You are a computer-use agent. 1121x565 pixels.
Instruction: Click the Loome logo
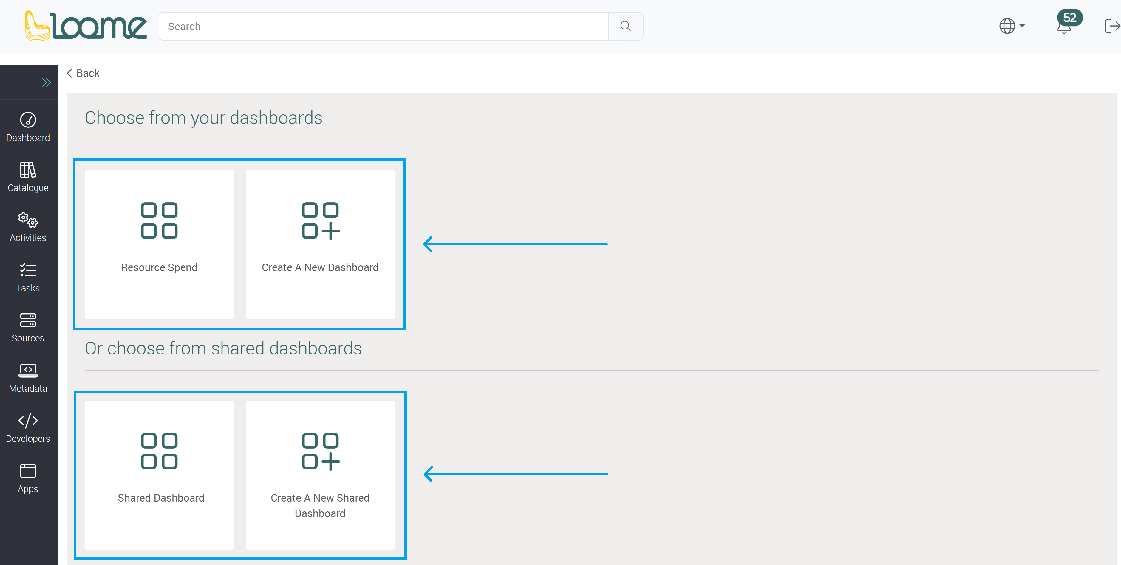(x=85, y=25)
